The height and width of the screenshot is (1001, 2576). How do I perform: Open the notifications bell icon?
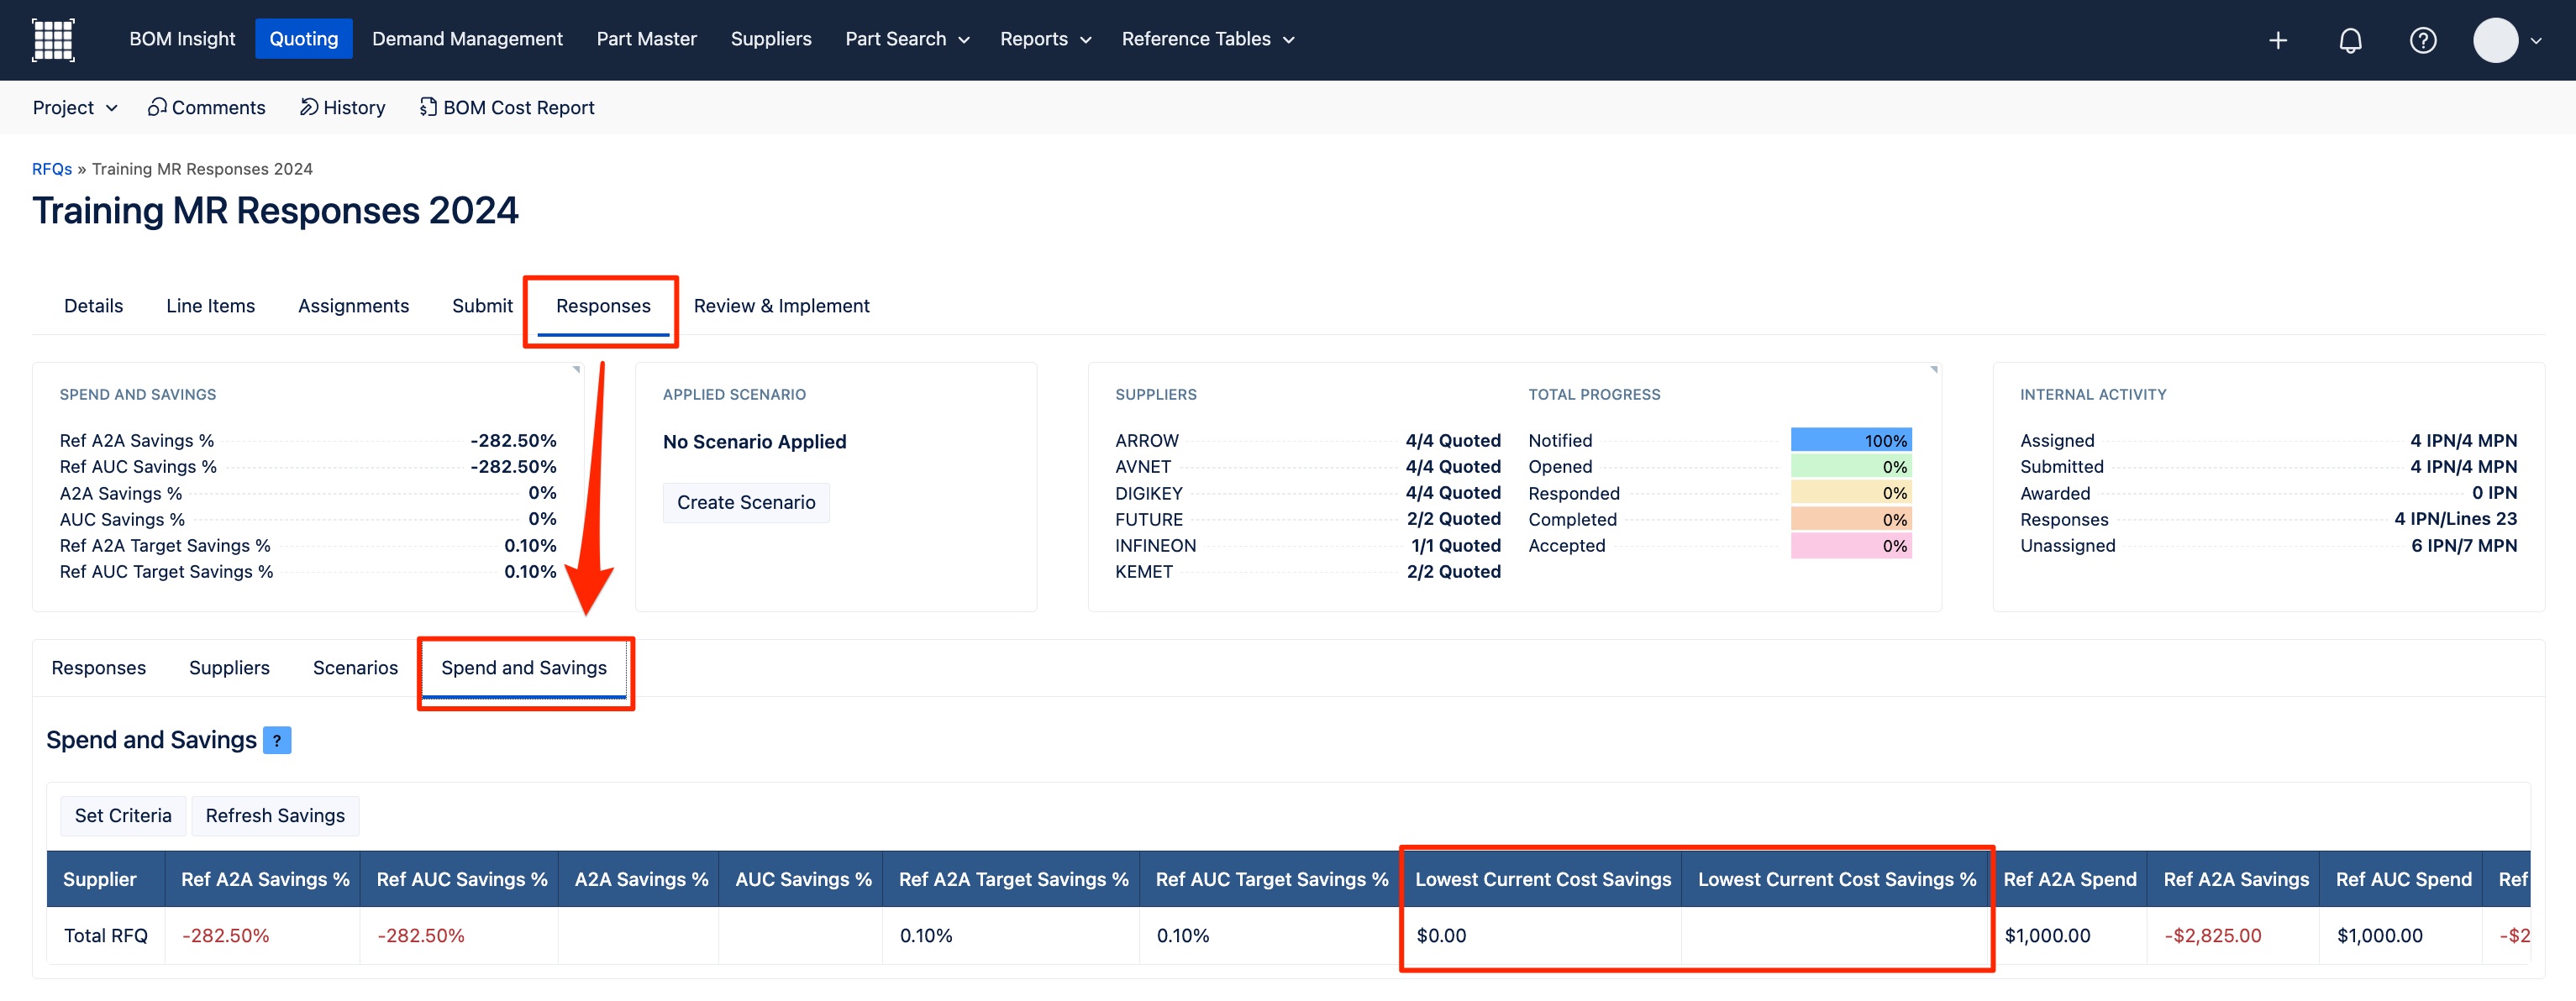(2350, 40)
